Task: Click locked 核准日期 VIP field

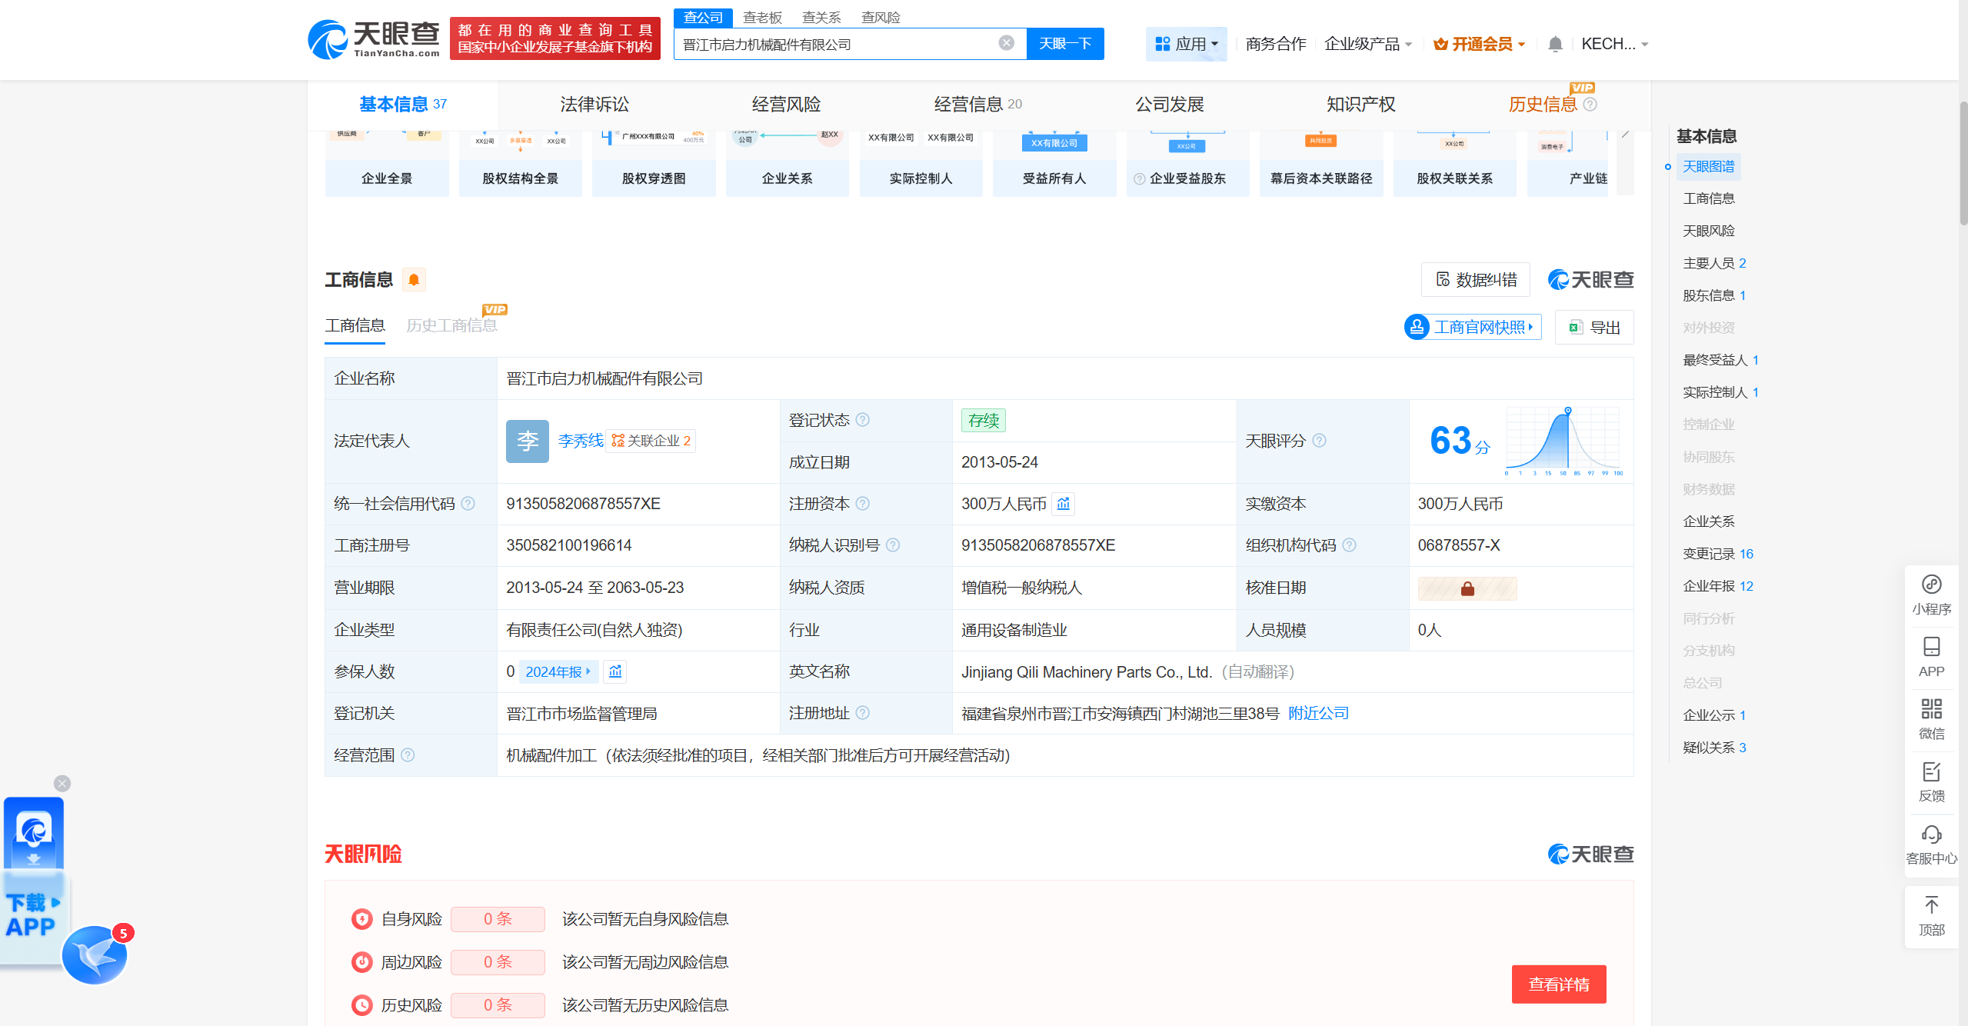Action: pyautogui.click(x=1467, y=588)
